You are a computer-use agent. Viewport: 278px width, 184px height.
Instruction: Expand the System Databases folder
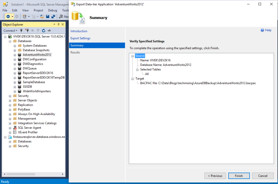click(x=15, y=45)
